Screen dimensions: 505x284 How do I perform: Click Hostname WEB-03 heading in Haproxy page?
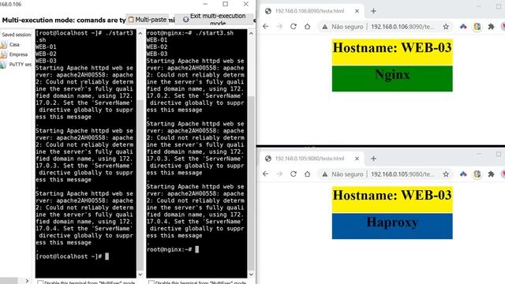[392, 195]
